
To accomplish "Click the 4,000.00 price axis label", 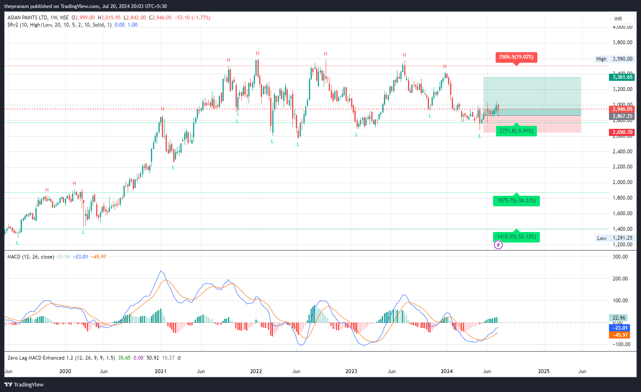I will point(622,27).
